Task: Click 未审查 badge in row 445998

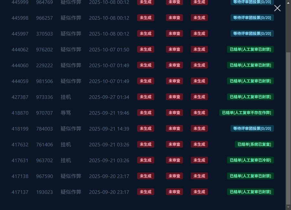Action: pos(174,18)
